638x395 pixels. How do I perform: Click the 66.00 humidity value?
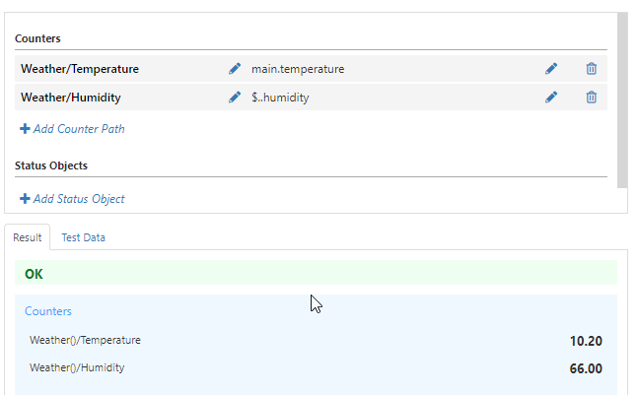(586, 368)
